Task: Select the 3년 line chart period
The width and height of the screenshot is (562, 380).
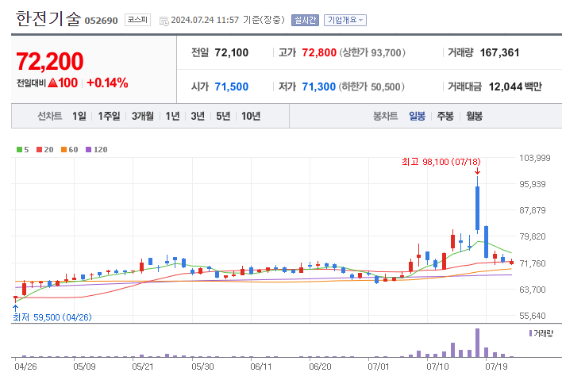Action: tap(198, 116)
